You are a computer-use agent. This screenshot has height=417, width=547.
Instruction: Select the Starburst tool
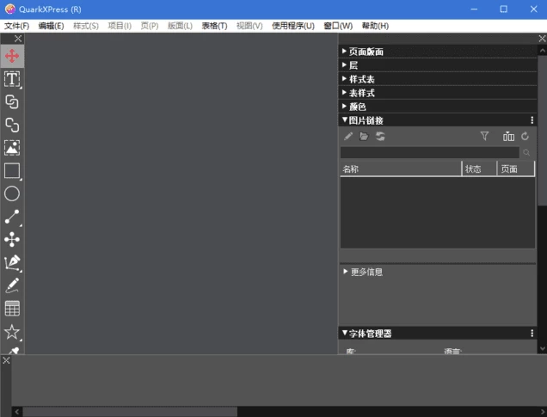pyautogui.click(x=12, y=331)
